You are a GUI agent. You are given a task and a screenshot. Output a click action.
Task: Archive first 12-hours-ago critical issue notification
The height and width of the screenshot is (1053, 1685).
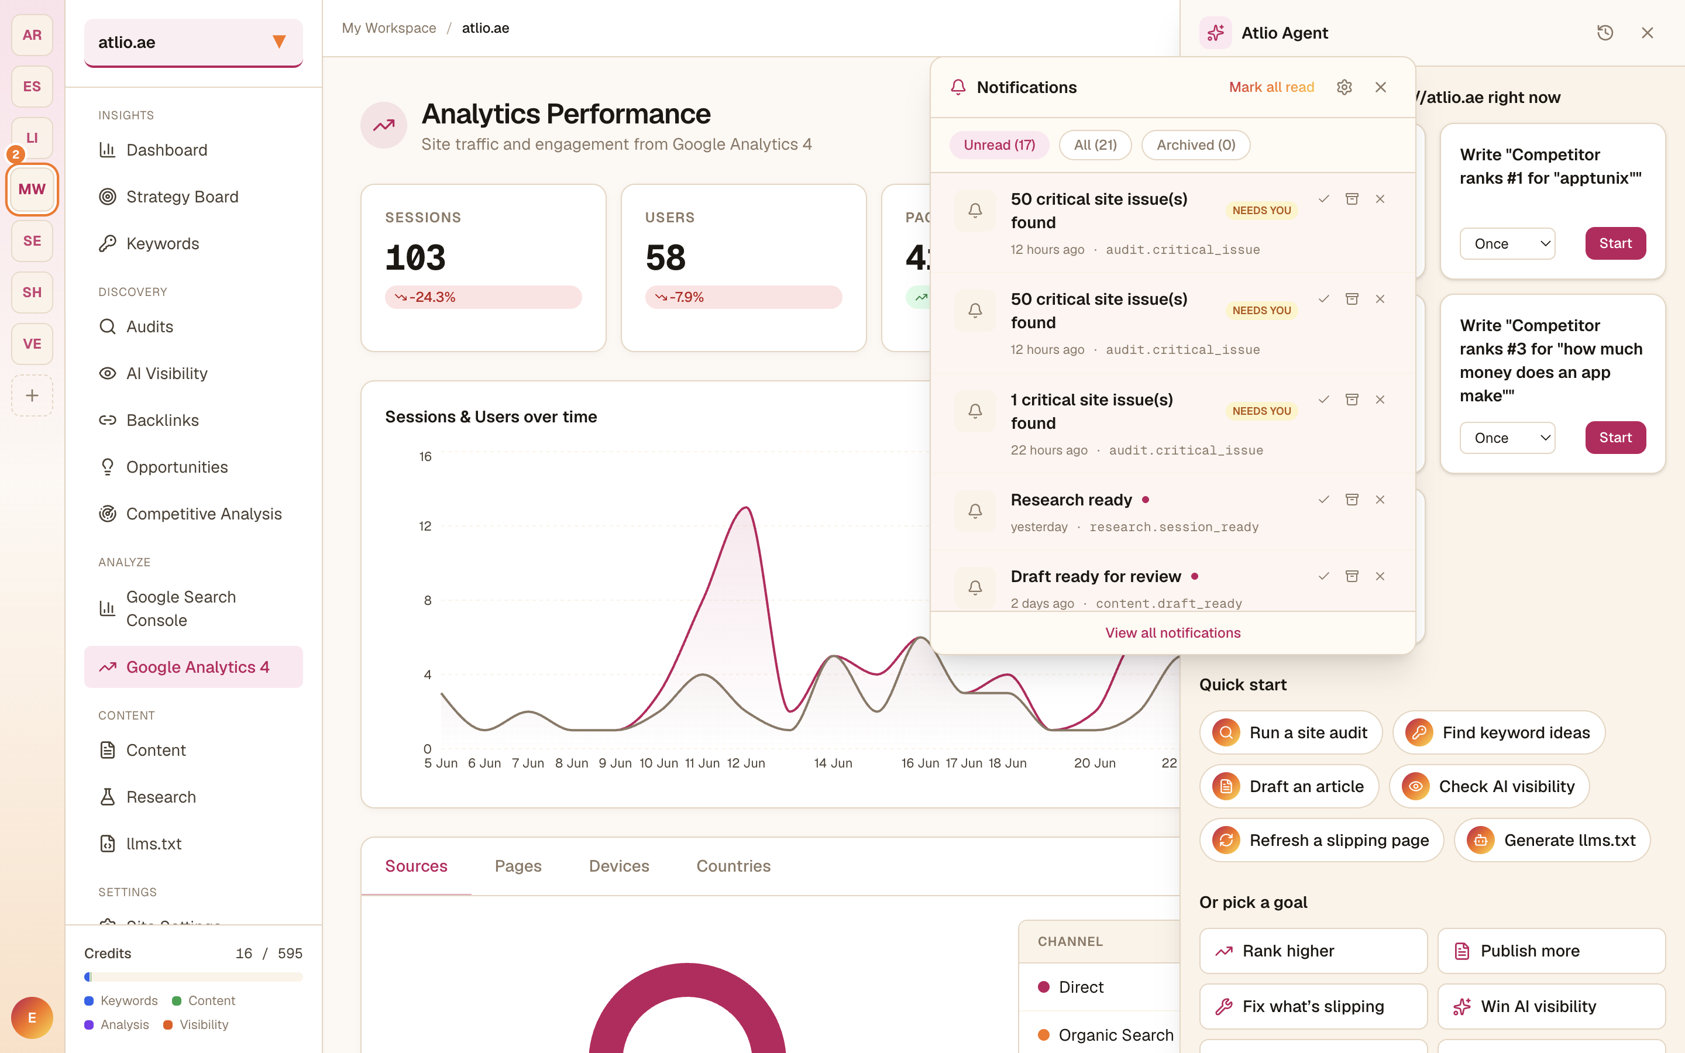point(1352,199)
